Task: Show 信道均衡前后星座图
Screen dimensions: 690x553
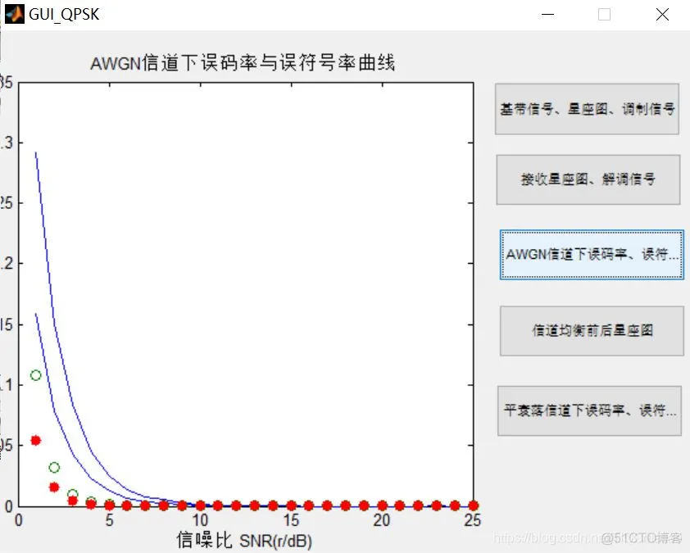Action: pyautogui.click(x=592, y=331)
